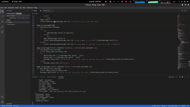Close the terminal panel
The height and width of the screenshot is (107, 190).
coord(188,77)
